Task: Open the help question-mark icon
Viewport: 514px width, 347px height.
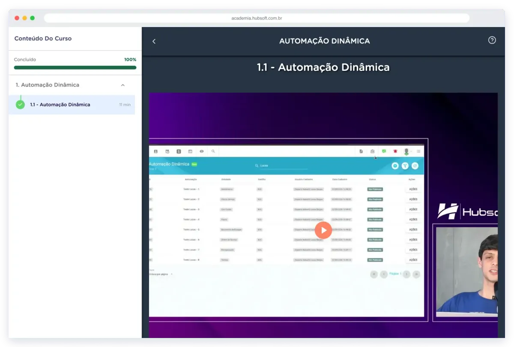Action: coord(492,40)
